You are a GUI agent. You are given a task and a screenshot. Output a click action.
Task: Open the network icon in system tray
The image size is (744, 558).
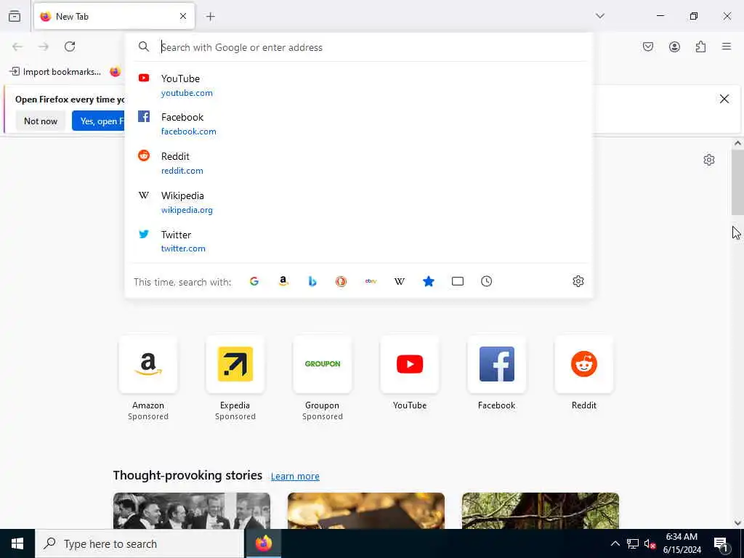[633, 543]
